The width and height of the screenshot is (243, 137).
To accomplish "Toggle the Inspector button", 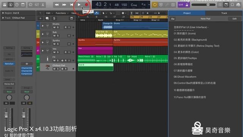I will pyautogui.click(x=11, y=5).
